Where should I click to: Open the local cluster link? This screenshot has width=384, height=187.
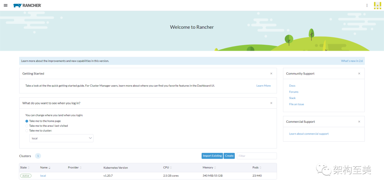43,176
